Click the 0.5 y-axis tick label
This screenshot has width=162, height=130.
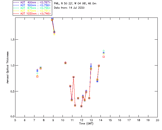click(12, 91)
